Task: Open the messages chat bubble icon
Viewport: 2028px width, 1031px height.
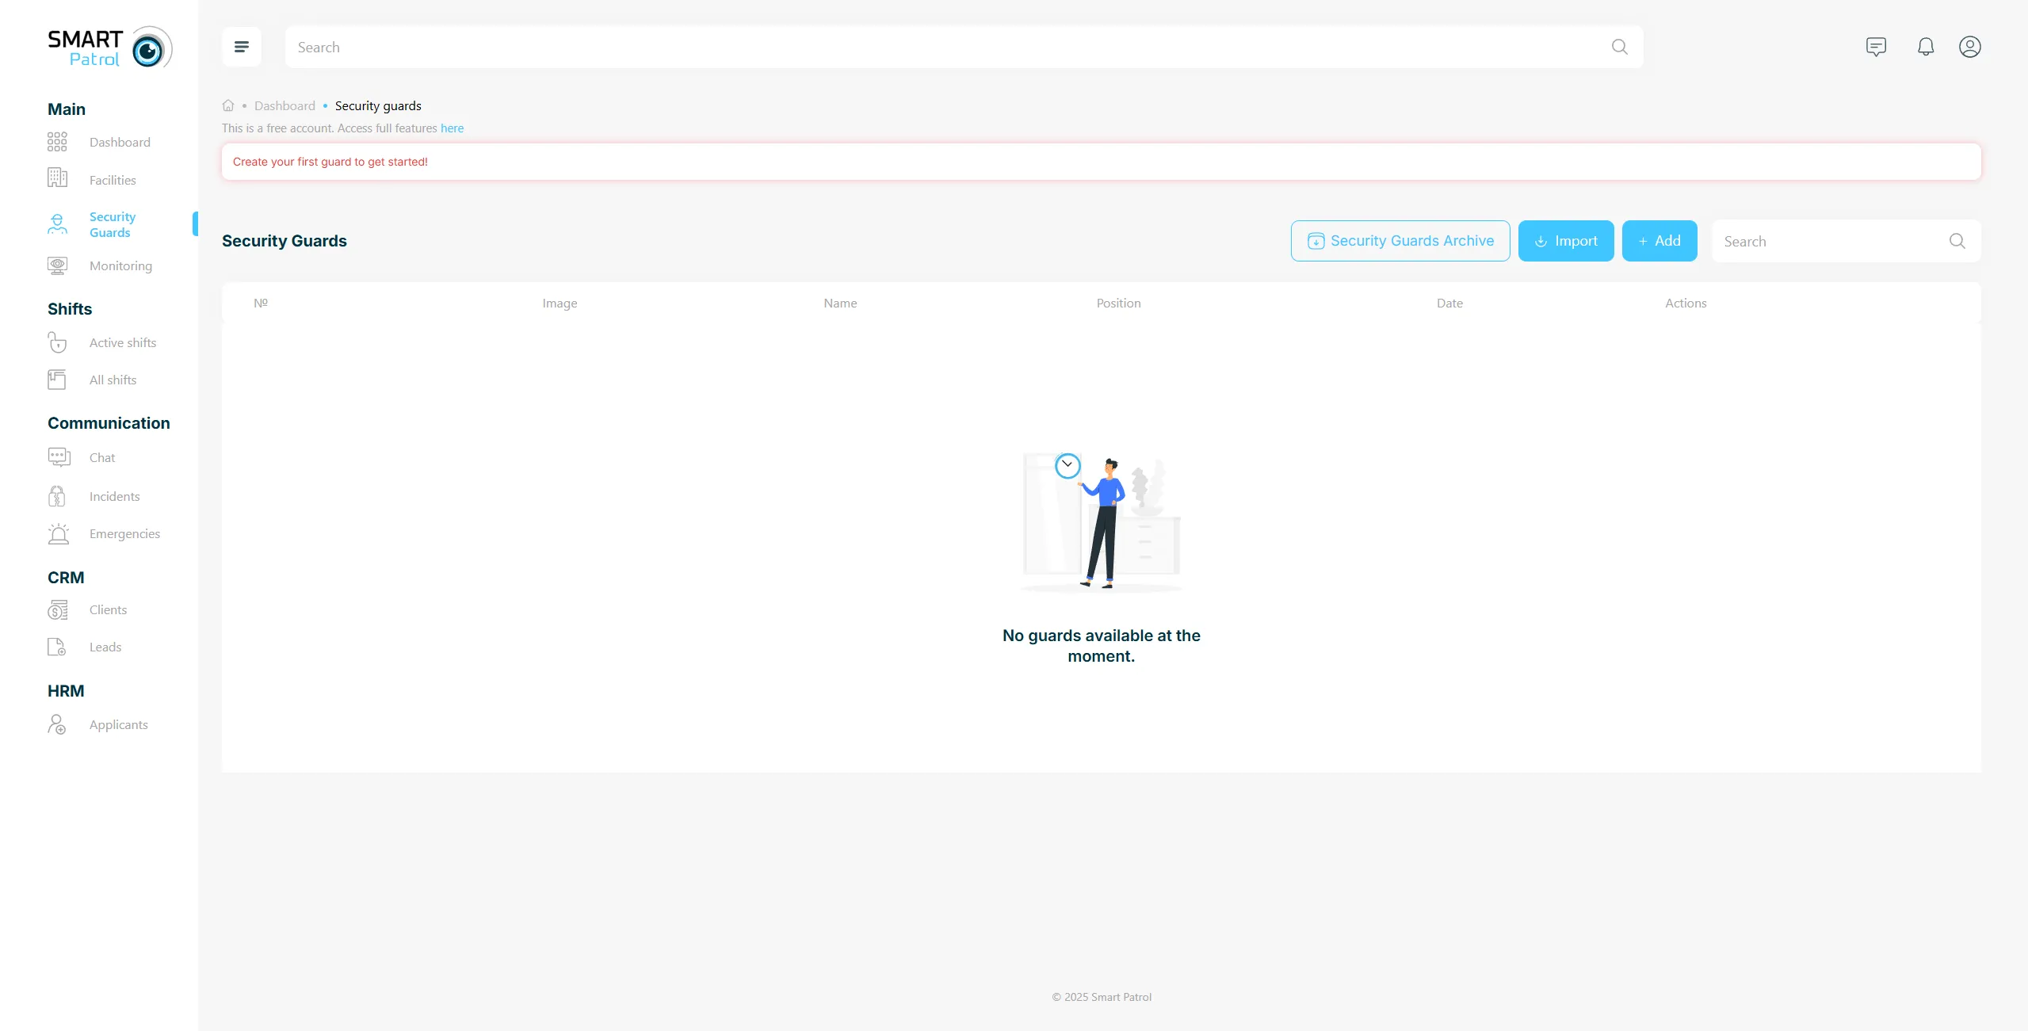Action: click(1876, 47)
